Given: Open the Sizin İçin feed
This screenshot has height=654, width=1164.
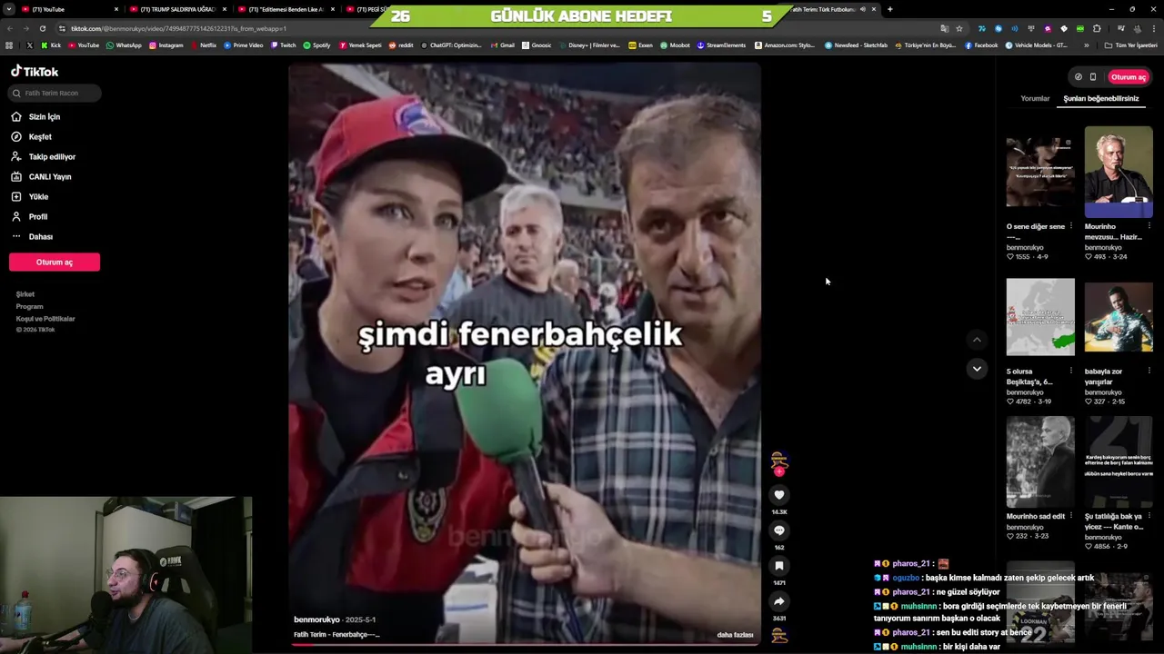Looking at the screenshot, I should tap(35, 116).
